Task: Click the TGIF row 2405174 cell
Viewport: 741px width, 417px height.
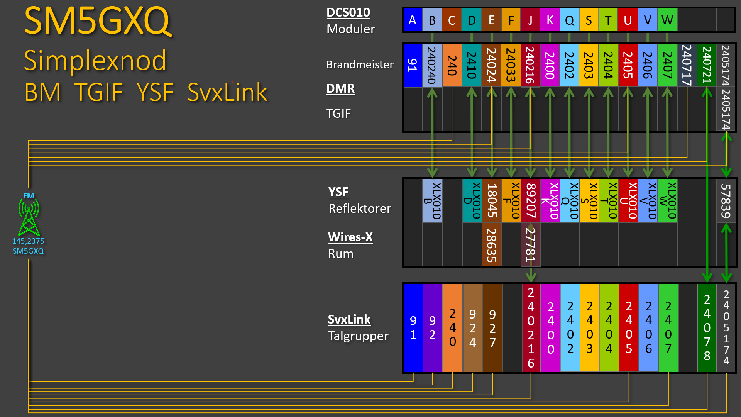Action: point(726,109)
